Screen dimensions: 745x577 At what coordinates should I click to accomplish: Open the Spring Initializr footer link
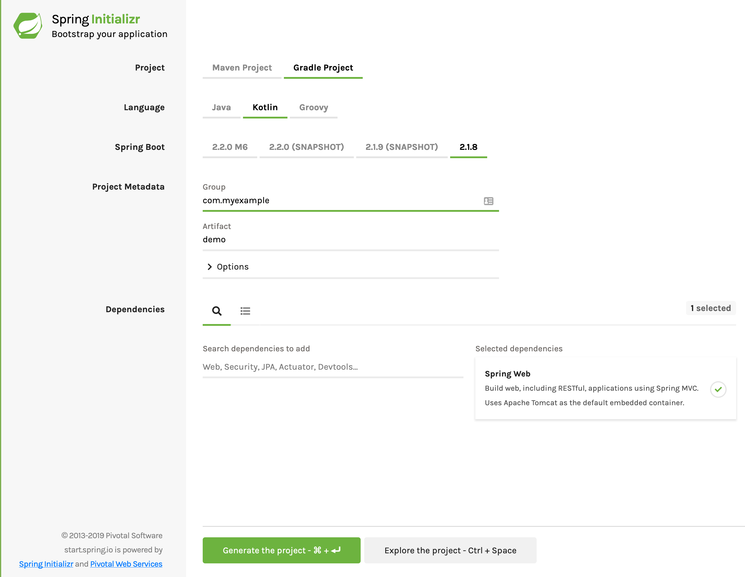pyautogui.click(x=46, y=564)
